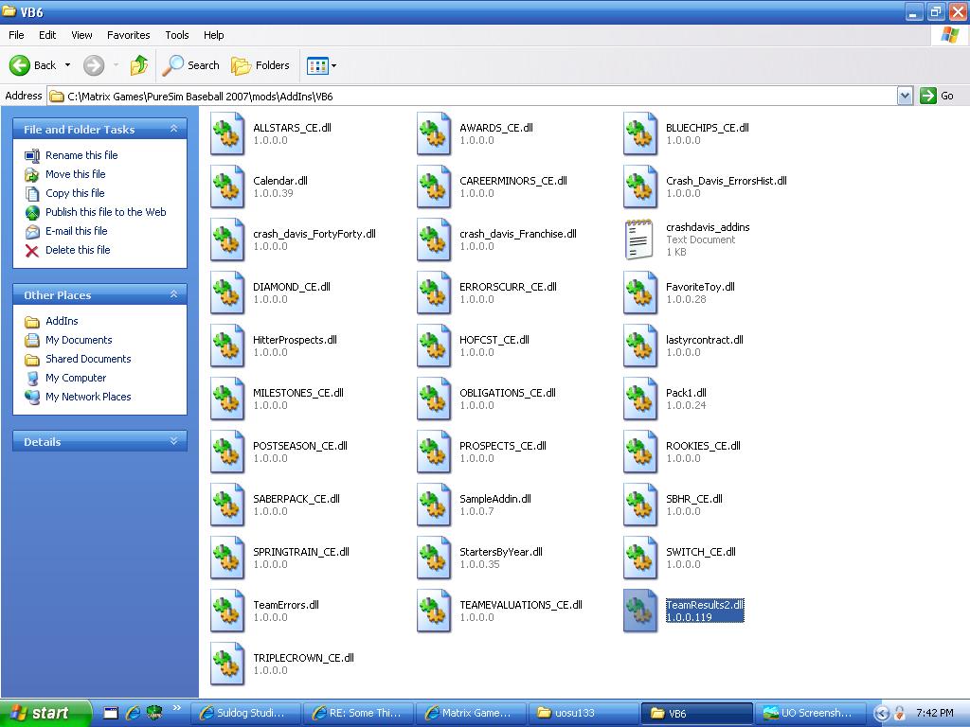Screen dimensions: 970x727
Task: Select the StartersByYear.dll file icon
Action: (434, 559)
